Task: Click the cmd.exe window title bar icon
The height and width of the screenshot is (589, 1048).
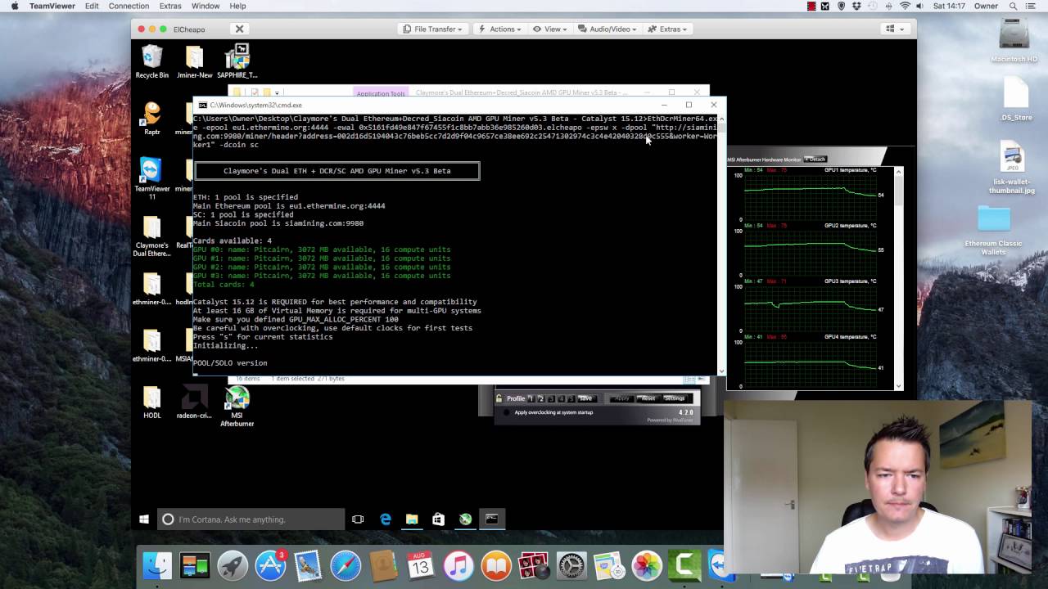Action: (x=203, y=105)
